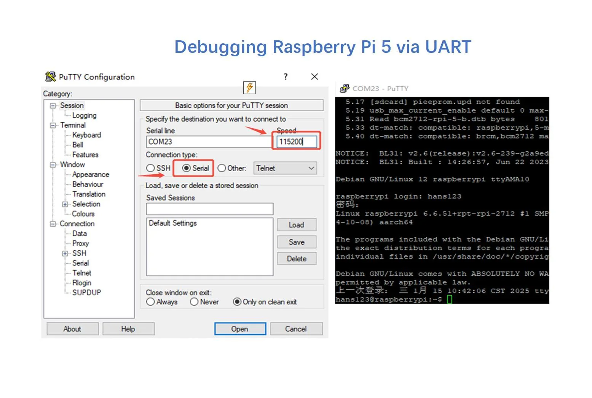Select Session category in tree
The height and width of the screenshot is (398, 592).
(x=72, y=105)
